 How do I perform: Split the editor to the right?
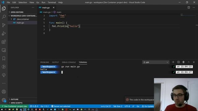coord(189,7)
